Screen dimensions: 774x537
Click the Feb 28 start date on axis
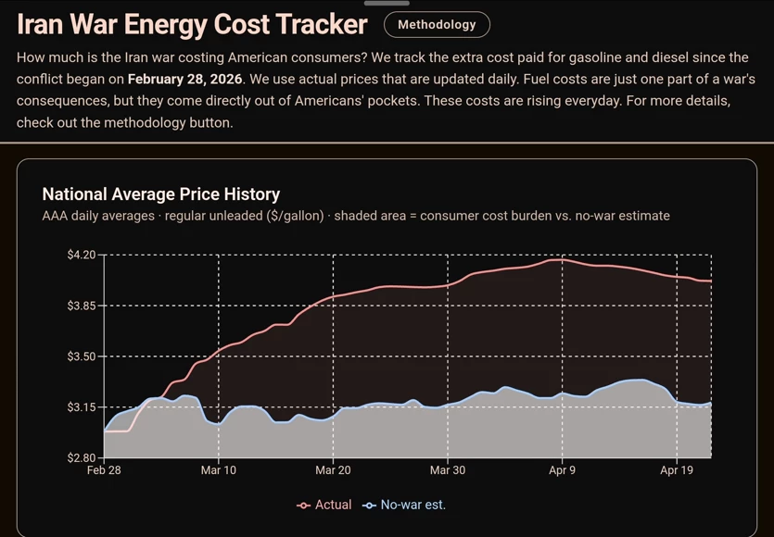tap(104, 470)
